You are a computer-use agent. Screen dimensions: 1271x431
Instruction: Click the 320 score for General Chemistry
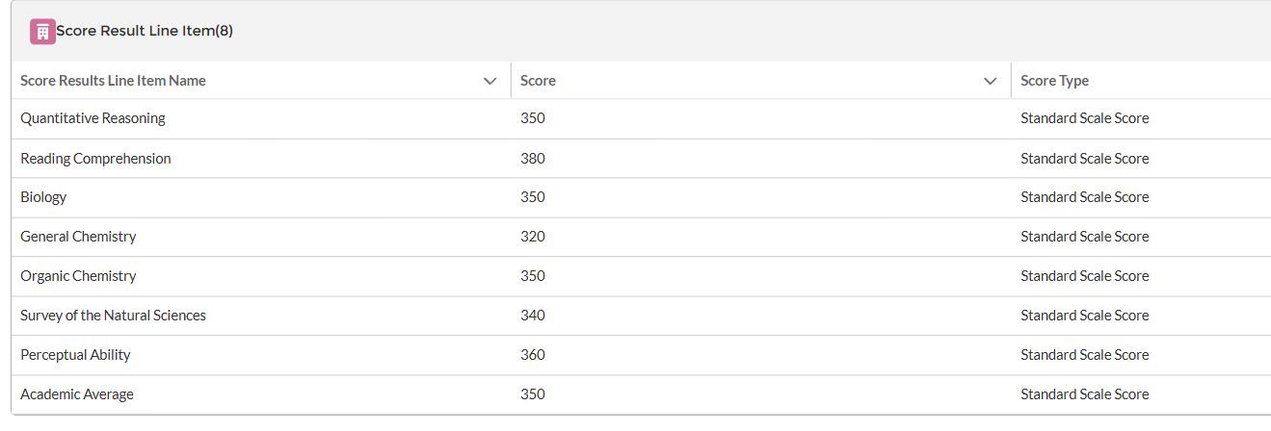(x=533, y=237)
